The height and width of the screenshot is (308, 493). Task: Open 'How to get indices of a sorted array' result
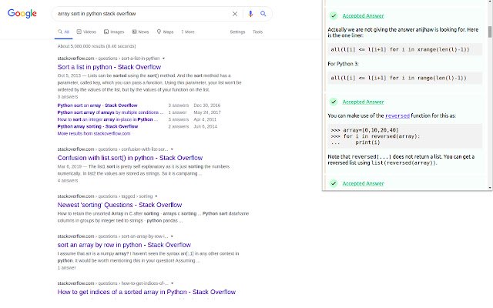pos(146,292)
